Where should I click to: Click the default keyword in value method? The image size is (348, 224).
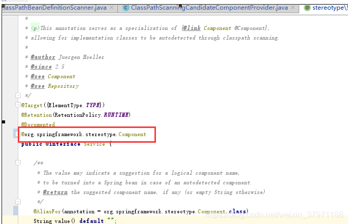[x=91, y=221]
